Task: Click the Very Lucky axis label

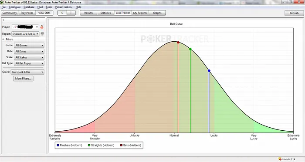Action: click(x=254, y=137)
